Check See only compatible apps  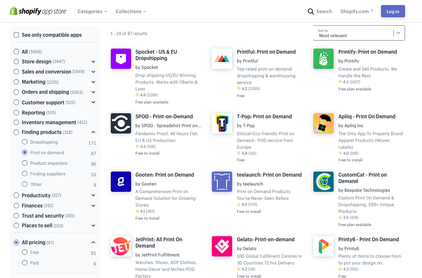tap(16, 35)
